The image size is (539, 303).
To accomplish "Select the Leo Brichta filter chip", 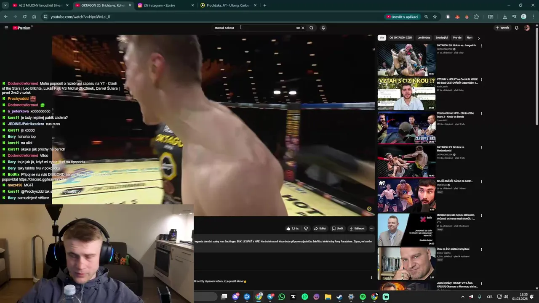I will (424, 37).
